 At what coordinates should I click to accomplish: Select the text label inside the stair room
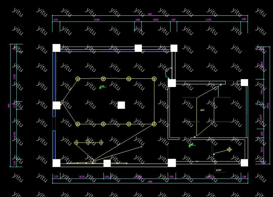tap(202, 110)
